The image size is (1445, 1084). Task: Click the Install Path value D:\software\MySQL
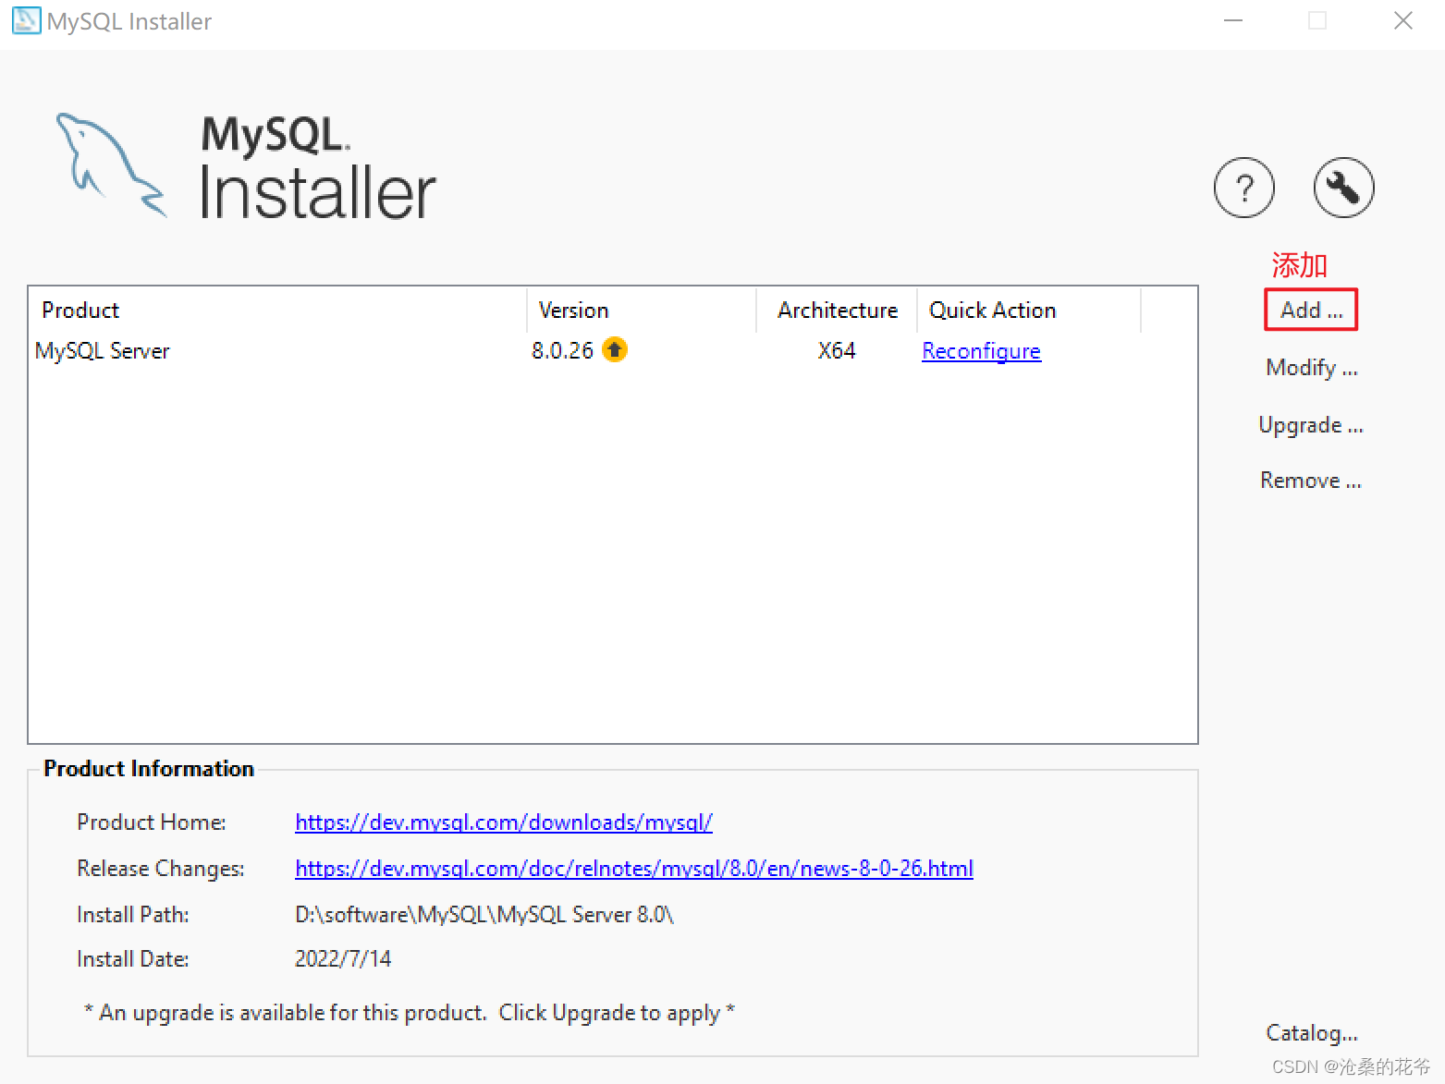click(484, 914)
